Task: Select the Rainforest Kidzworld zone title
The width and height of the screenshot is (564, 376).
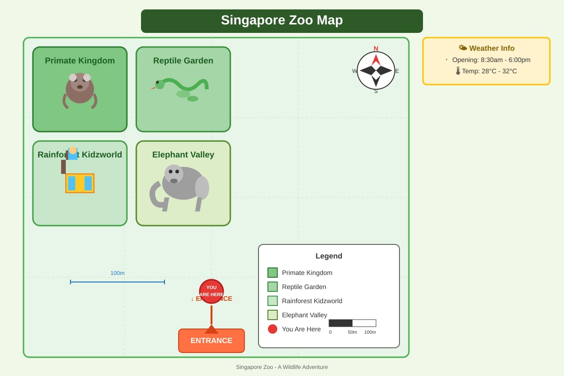Action: 80,155
